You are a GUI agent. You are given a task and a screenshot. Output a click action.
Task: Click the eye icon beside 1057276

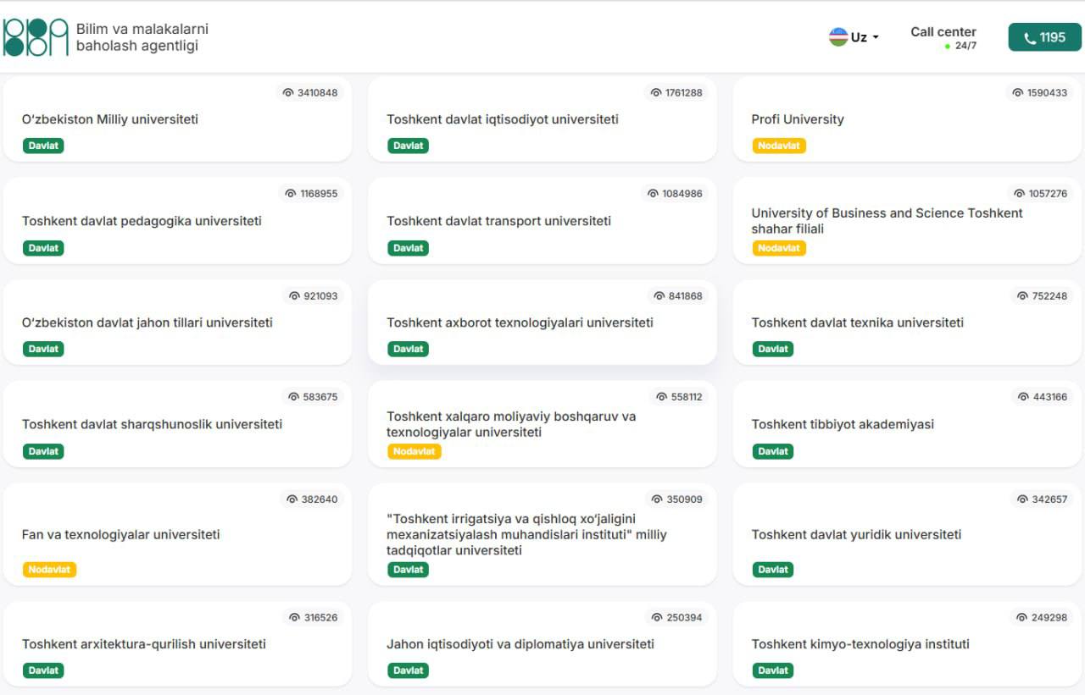[x=1020, y=194]
